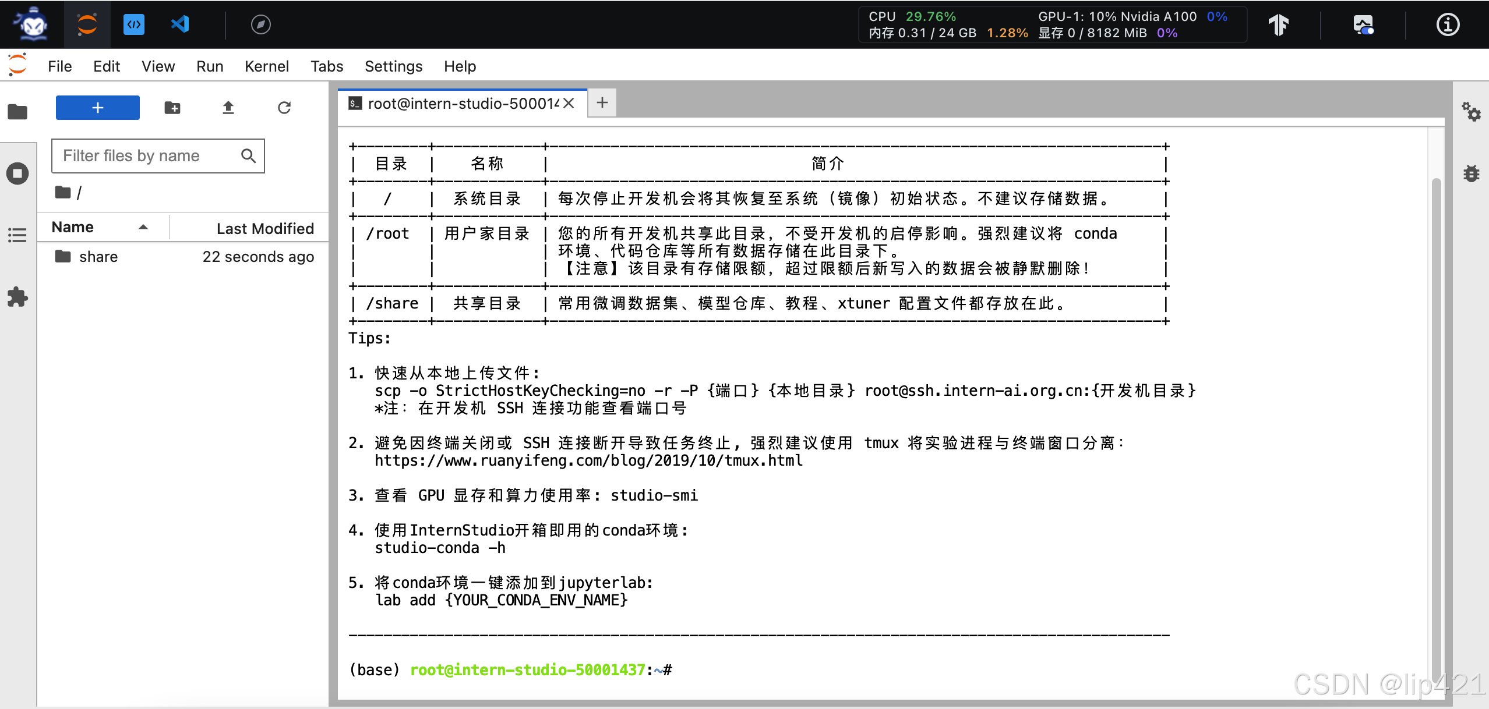Image resolution: width=1489 pixels, height=709 pixels.
Task: Open the Kernel menu
Action: click(x=266, y=66)
